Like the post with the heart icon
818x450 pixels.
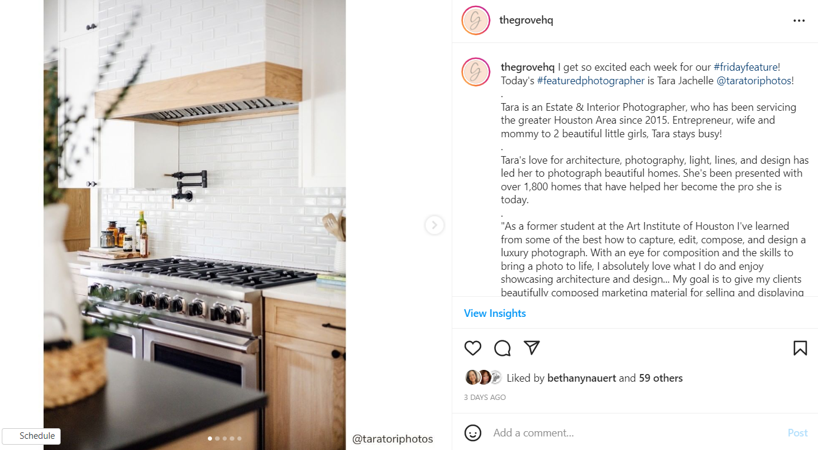pos(473,348)
